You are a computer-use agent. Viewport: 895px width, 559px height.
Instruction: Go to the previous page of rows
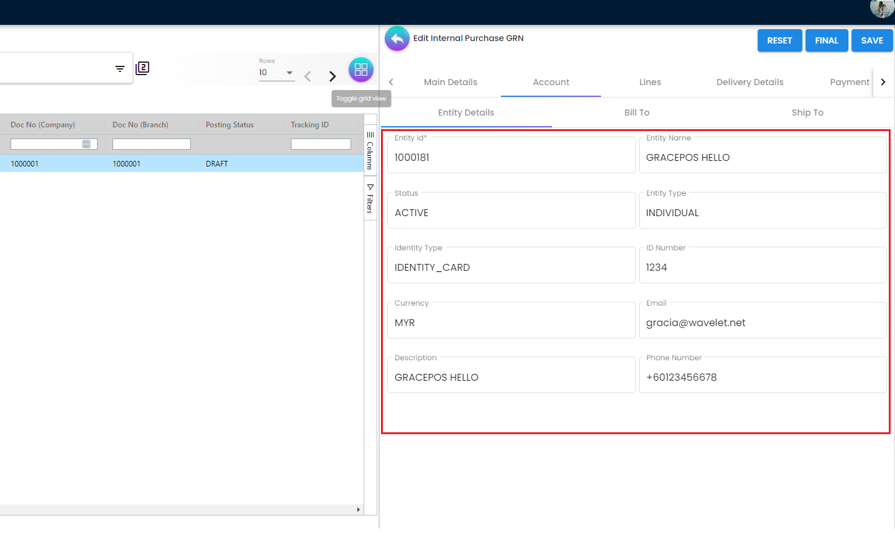click(308, 76)
